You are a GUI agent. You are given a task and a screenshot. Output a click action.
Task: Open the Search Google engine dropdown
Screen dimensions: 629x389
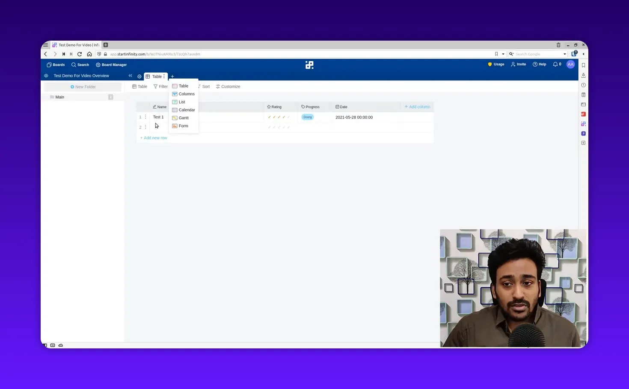coord(565,54)
